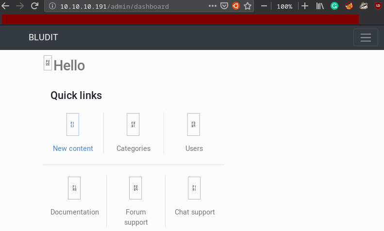Click the Categories icon
This screenshot has height=231, width=384.
click(x=133, y=125)
